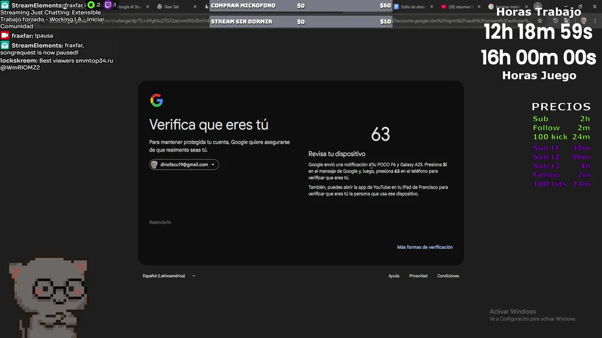602x338 pixels.
Task: Click the green 'Sub 2h' price row
Action: [561, 119]
